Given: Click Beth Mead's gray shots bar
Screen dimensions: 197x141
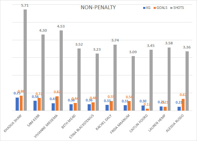Looking at the screenshot, I should coord(79,80).
